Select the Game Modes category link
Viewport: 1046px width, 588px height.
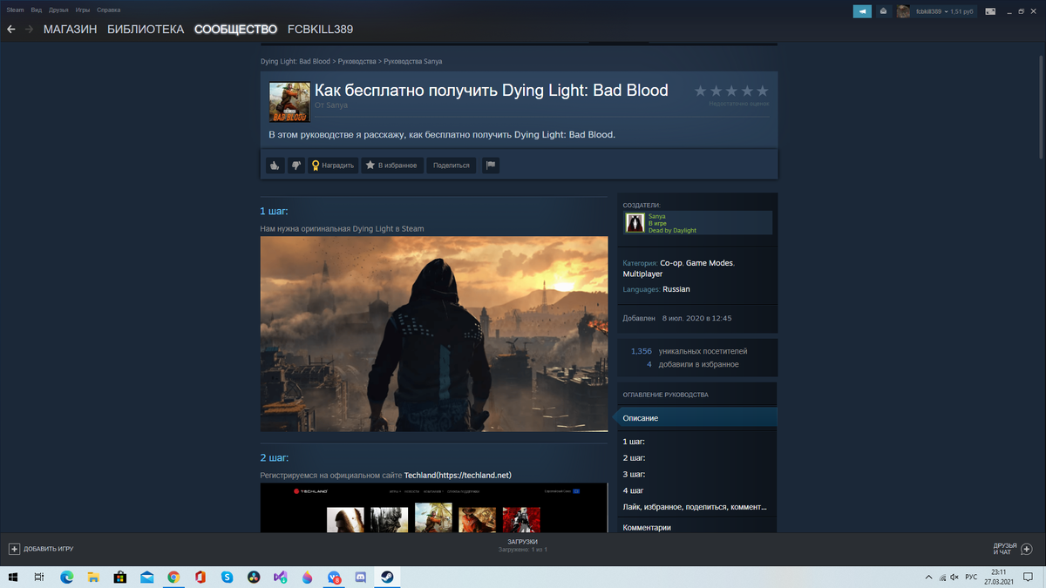pos(710,263)
